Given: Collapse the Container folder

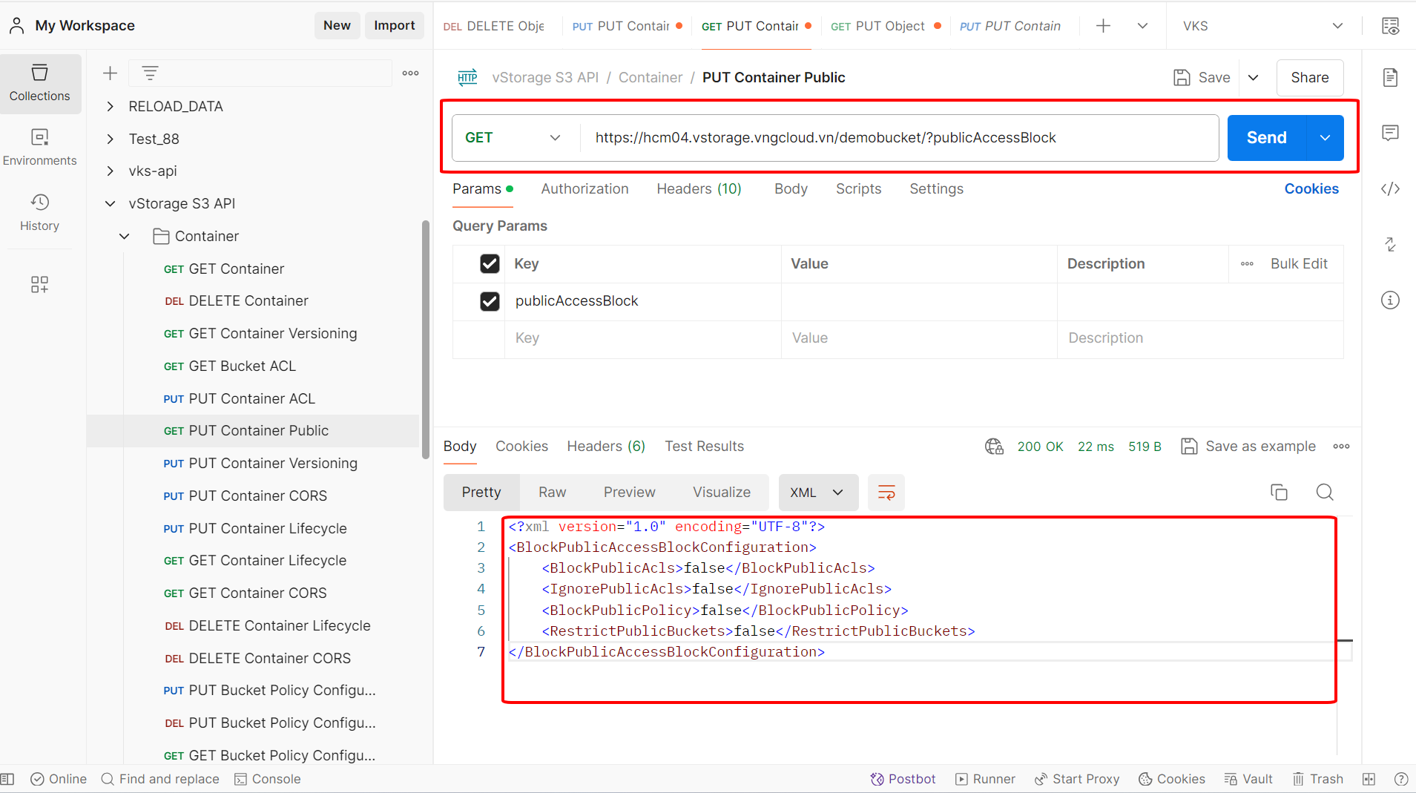Looking at the screenshot, I should 125,236.
